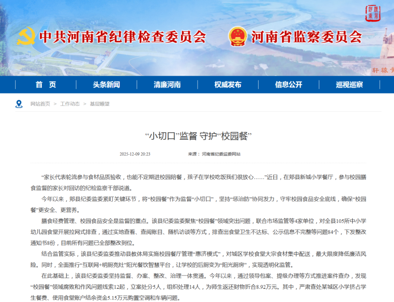
Task: Go to the 头条新闻 section
Action: pos(106,85)
